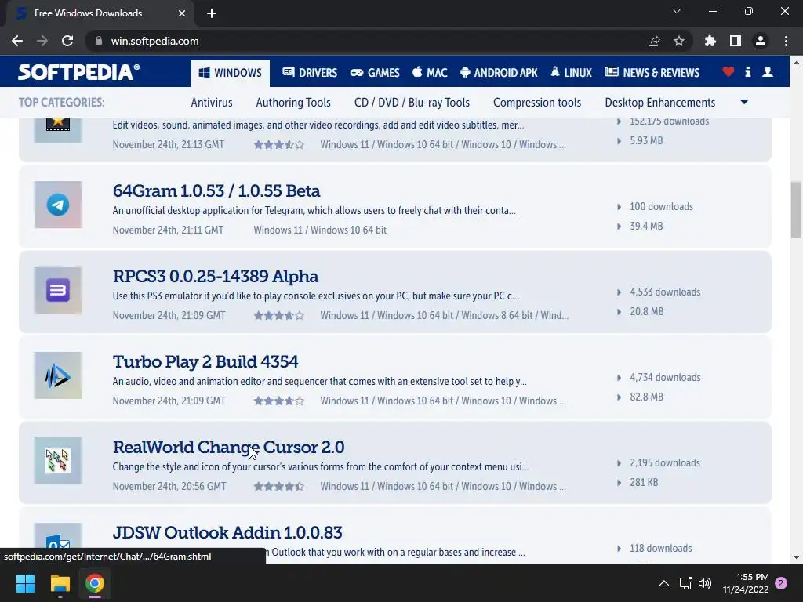Image resolution: width=803 pixels, height=602 pixels.
Task: Open the 64Gram app icon thumbnail
Action: coord(58,205)
